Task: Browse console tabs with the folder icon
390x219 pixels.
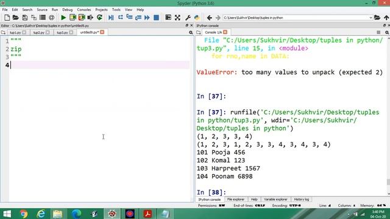Action: tap(199, 32)
